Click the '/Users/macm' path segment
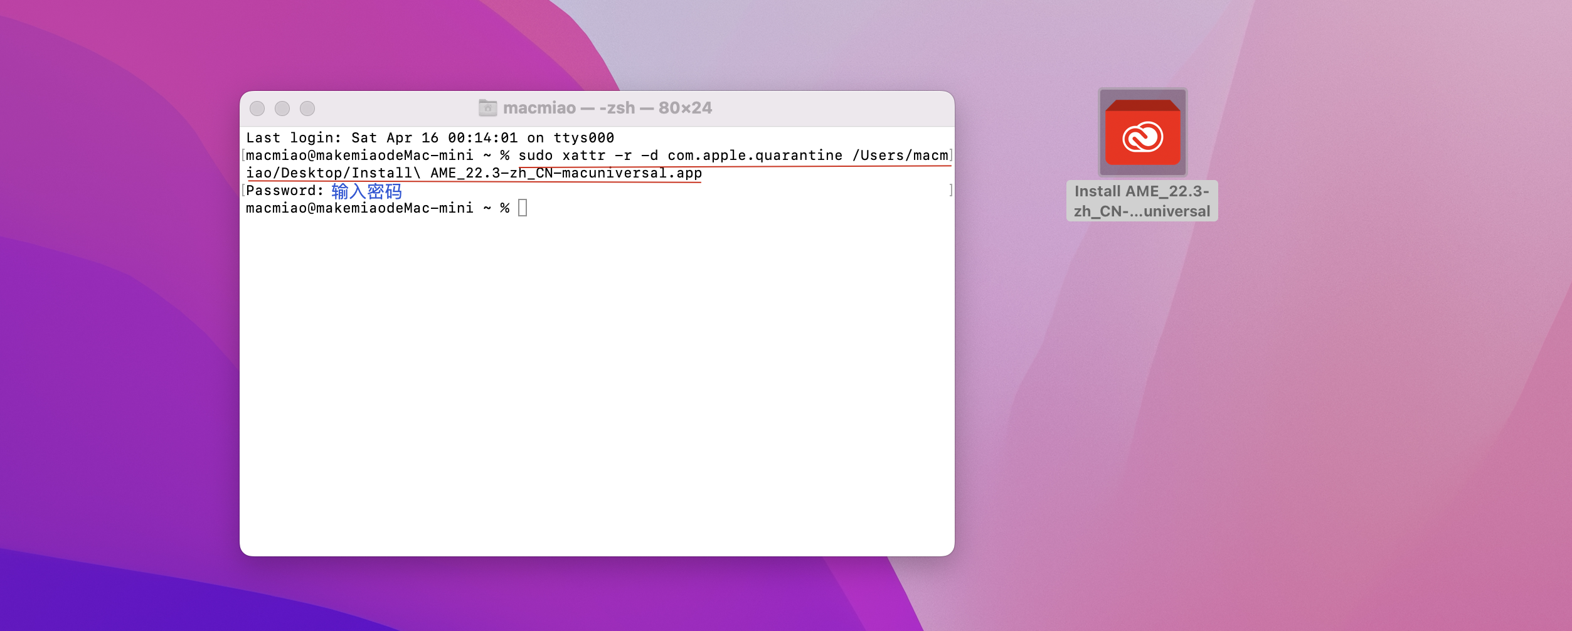 pyautogui.click(x=900, y=156)
